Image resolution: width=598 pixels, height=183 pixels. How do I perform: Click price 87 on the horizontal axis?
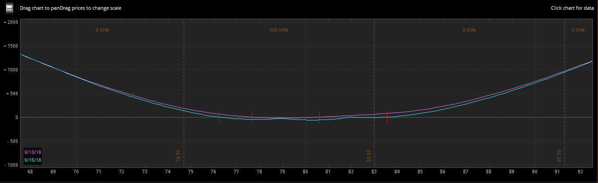click(x=466, y=172)
